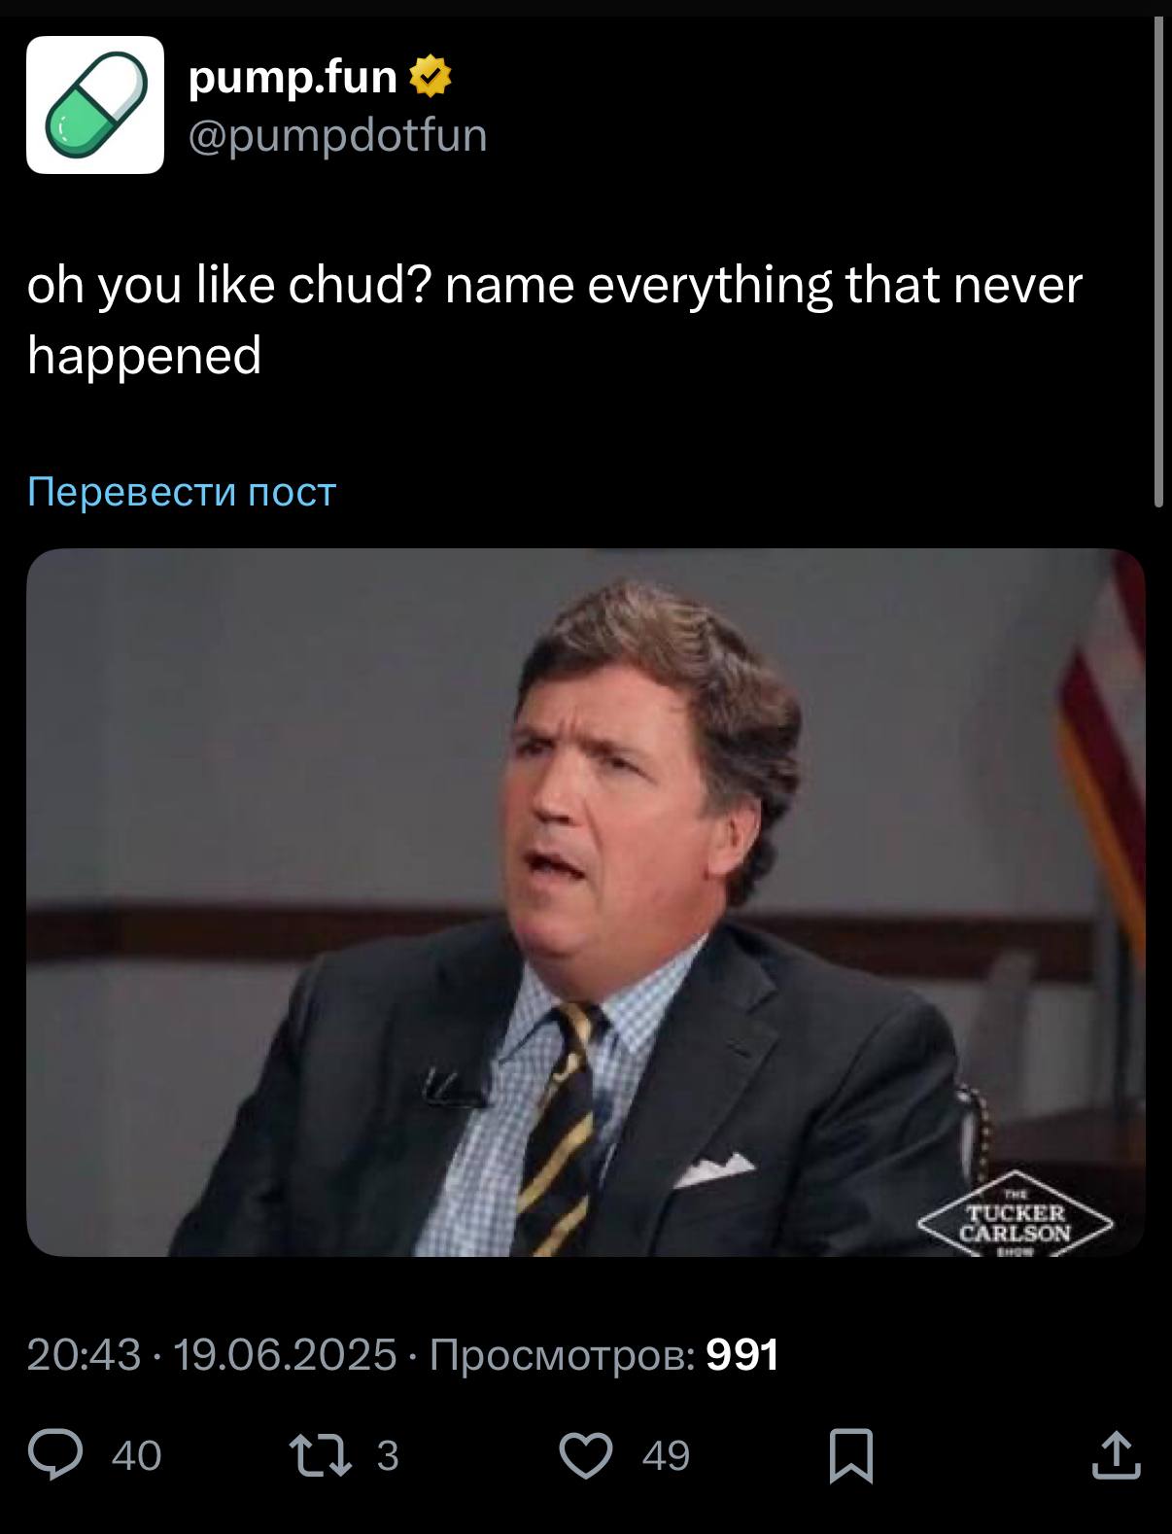Click 'Перевести пост' to translate
The width and height of the screenshot is (1172, 1534).
(182, 492)
